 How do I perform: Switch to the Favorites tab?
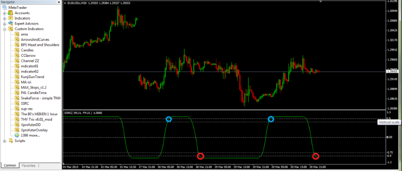(x=29, y=166)
